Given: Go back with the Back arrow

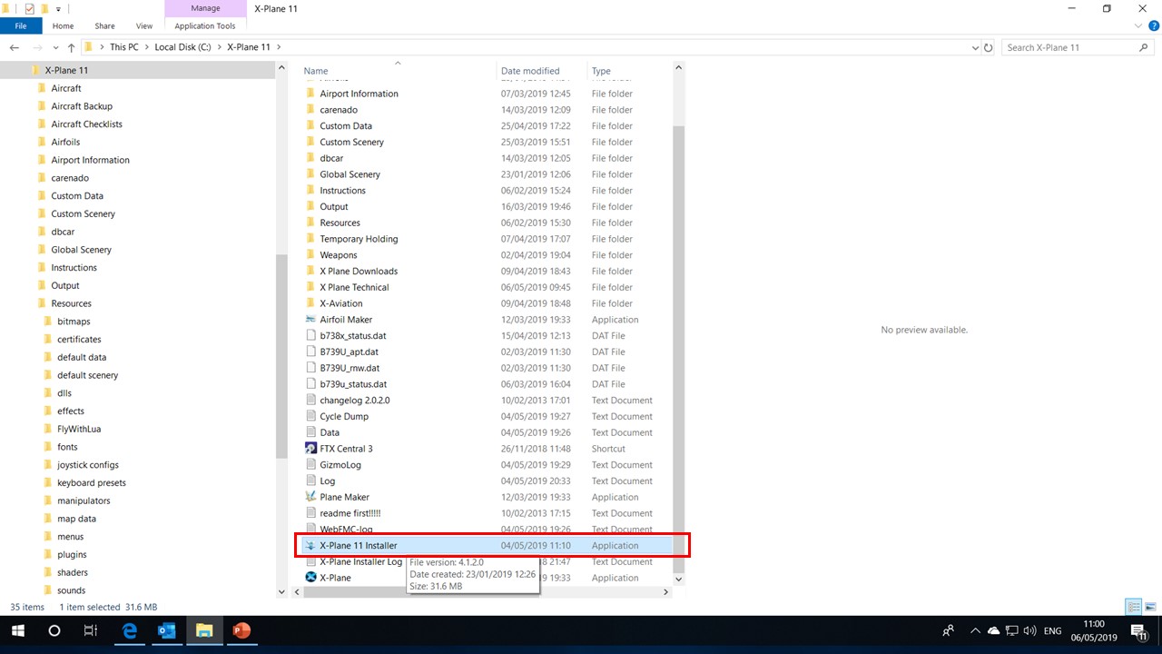Looking at the screenshot, I should (x=15, y=47).
